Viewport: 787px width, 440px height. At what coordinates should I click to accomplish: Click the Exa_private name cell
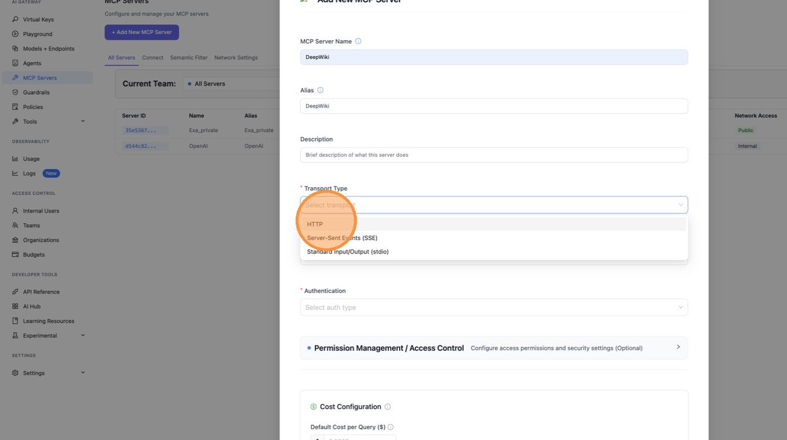(204, 130)
